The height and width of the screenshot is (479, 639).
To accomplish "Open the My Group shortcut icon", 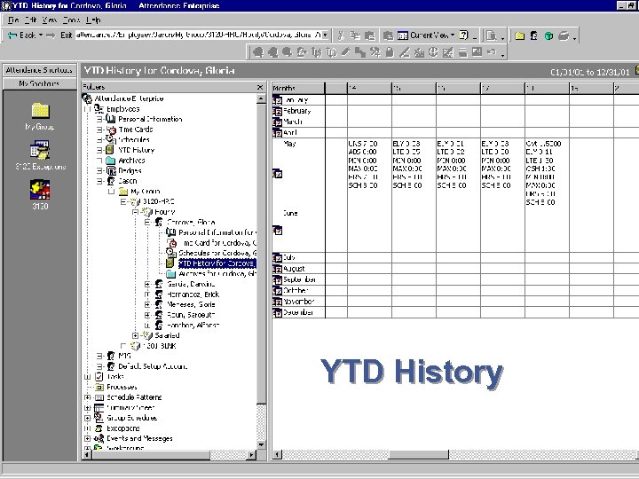I will pyautogui.click(x=40, y=110).
